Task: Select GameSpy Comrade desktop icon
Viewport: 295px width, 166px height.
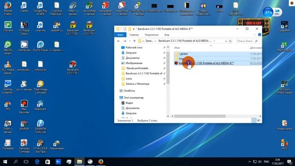Action: pos(24,146)
